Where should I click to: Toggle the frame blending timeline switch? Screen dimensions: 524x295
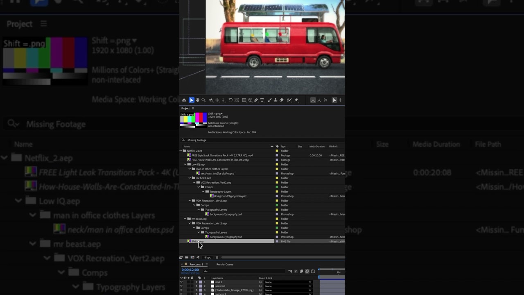tap(301, 271)
